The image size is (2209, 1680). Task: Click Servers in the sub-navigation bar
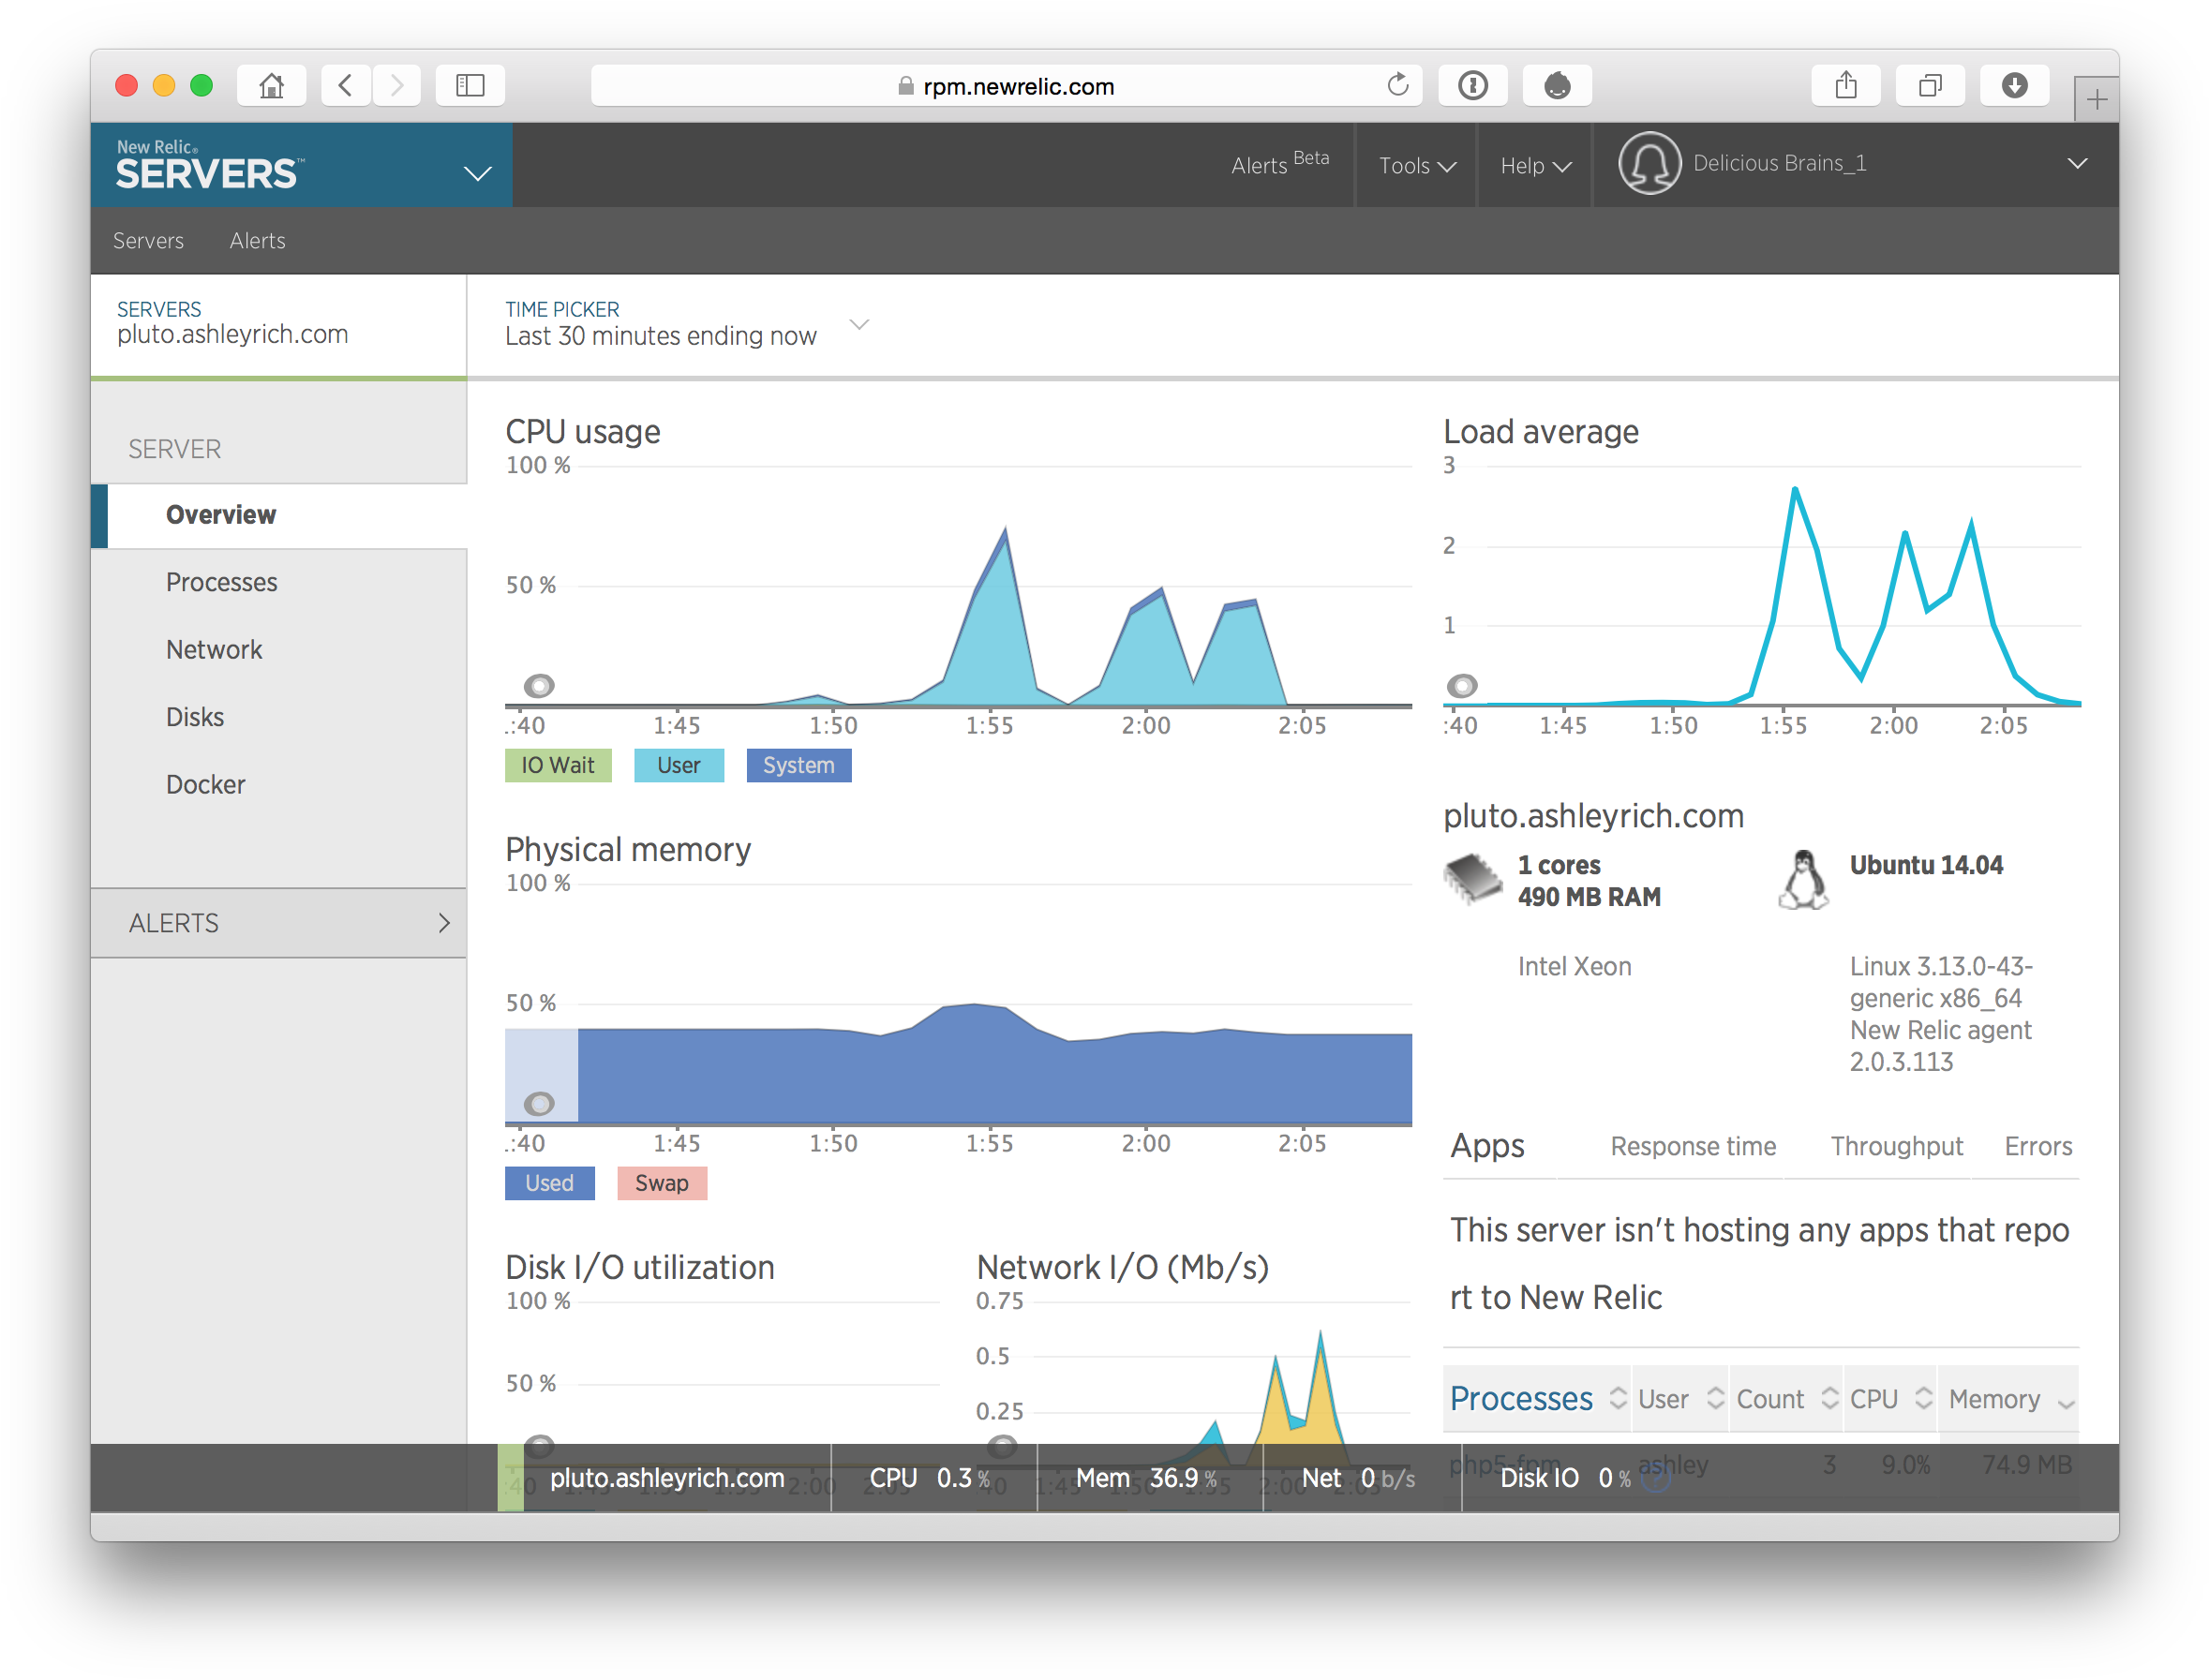point(148,241)
